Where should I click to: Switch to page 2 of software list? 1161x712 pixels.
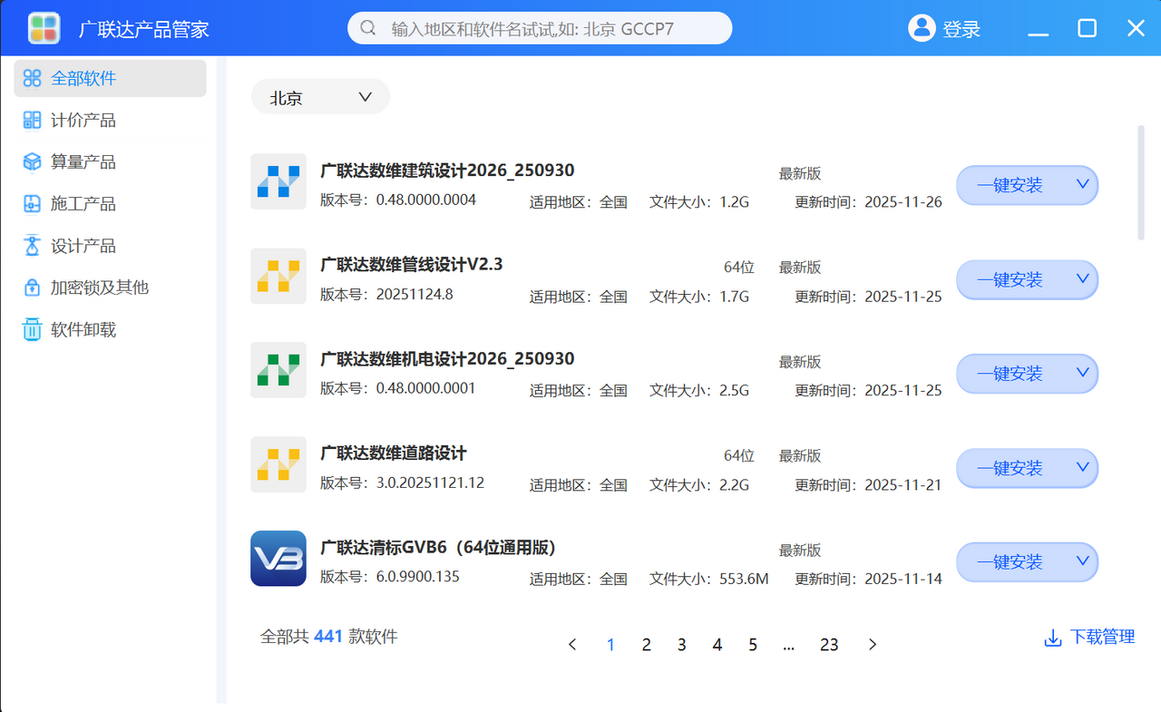646,644
